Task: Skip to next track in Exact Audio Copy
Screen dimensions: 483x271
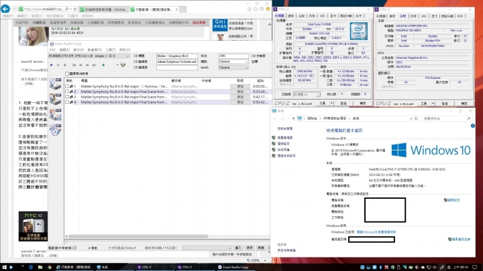Action: [x=94, y=65]
